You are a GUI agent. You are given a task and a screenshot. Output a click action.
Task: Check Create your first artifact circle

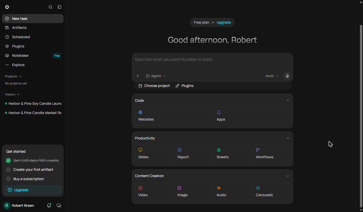coord(8,170)
